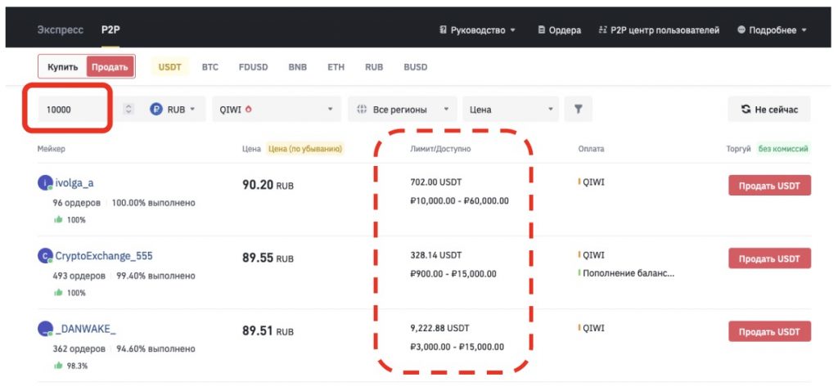Click the ₽900.00 - ₽15,000.00 limit

click(x=453, y=274)
